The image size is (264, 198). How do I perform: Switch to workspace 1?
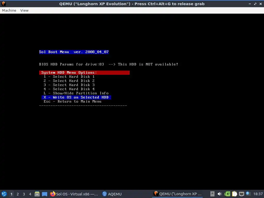tap(11, 194)
